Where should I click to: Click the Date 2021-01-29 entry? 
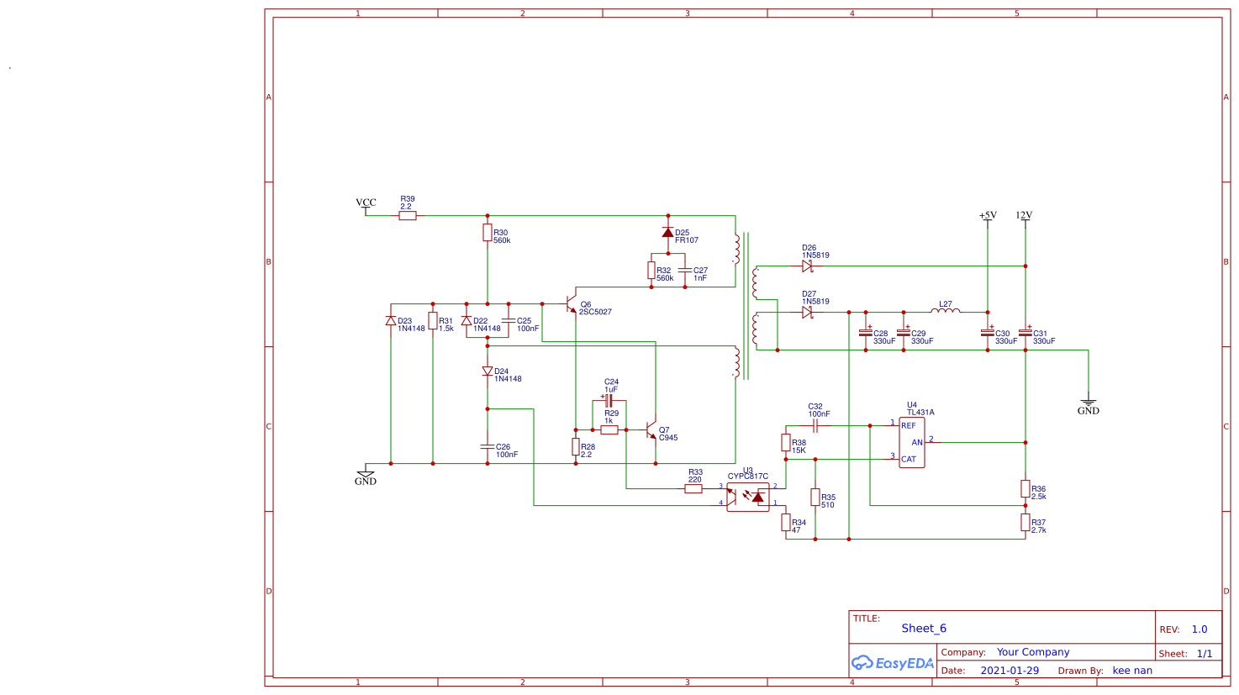pos(1011,670)
